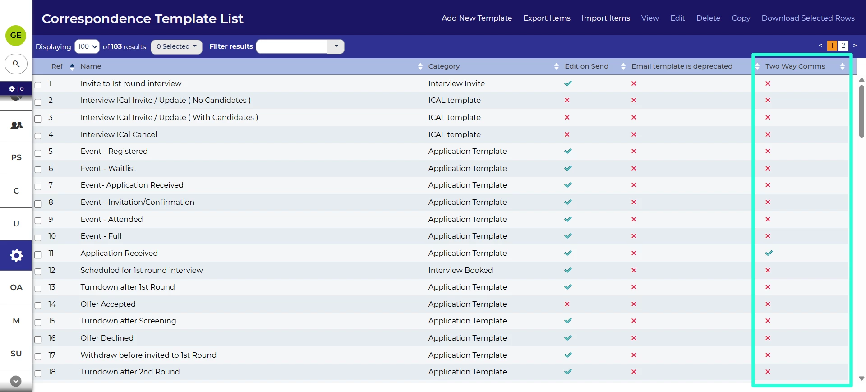This screenshot has height=392, width=866.
Task: Open the Filter results dropdown arrow
Action: [336, 46]
